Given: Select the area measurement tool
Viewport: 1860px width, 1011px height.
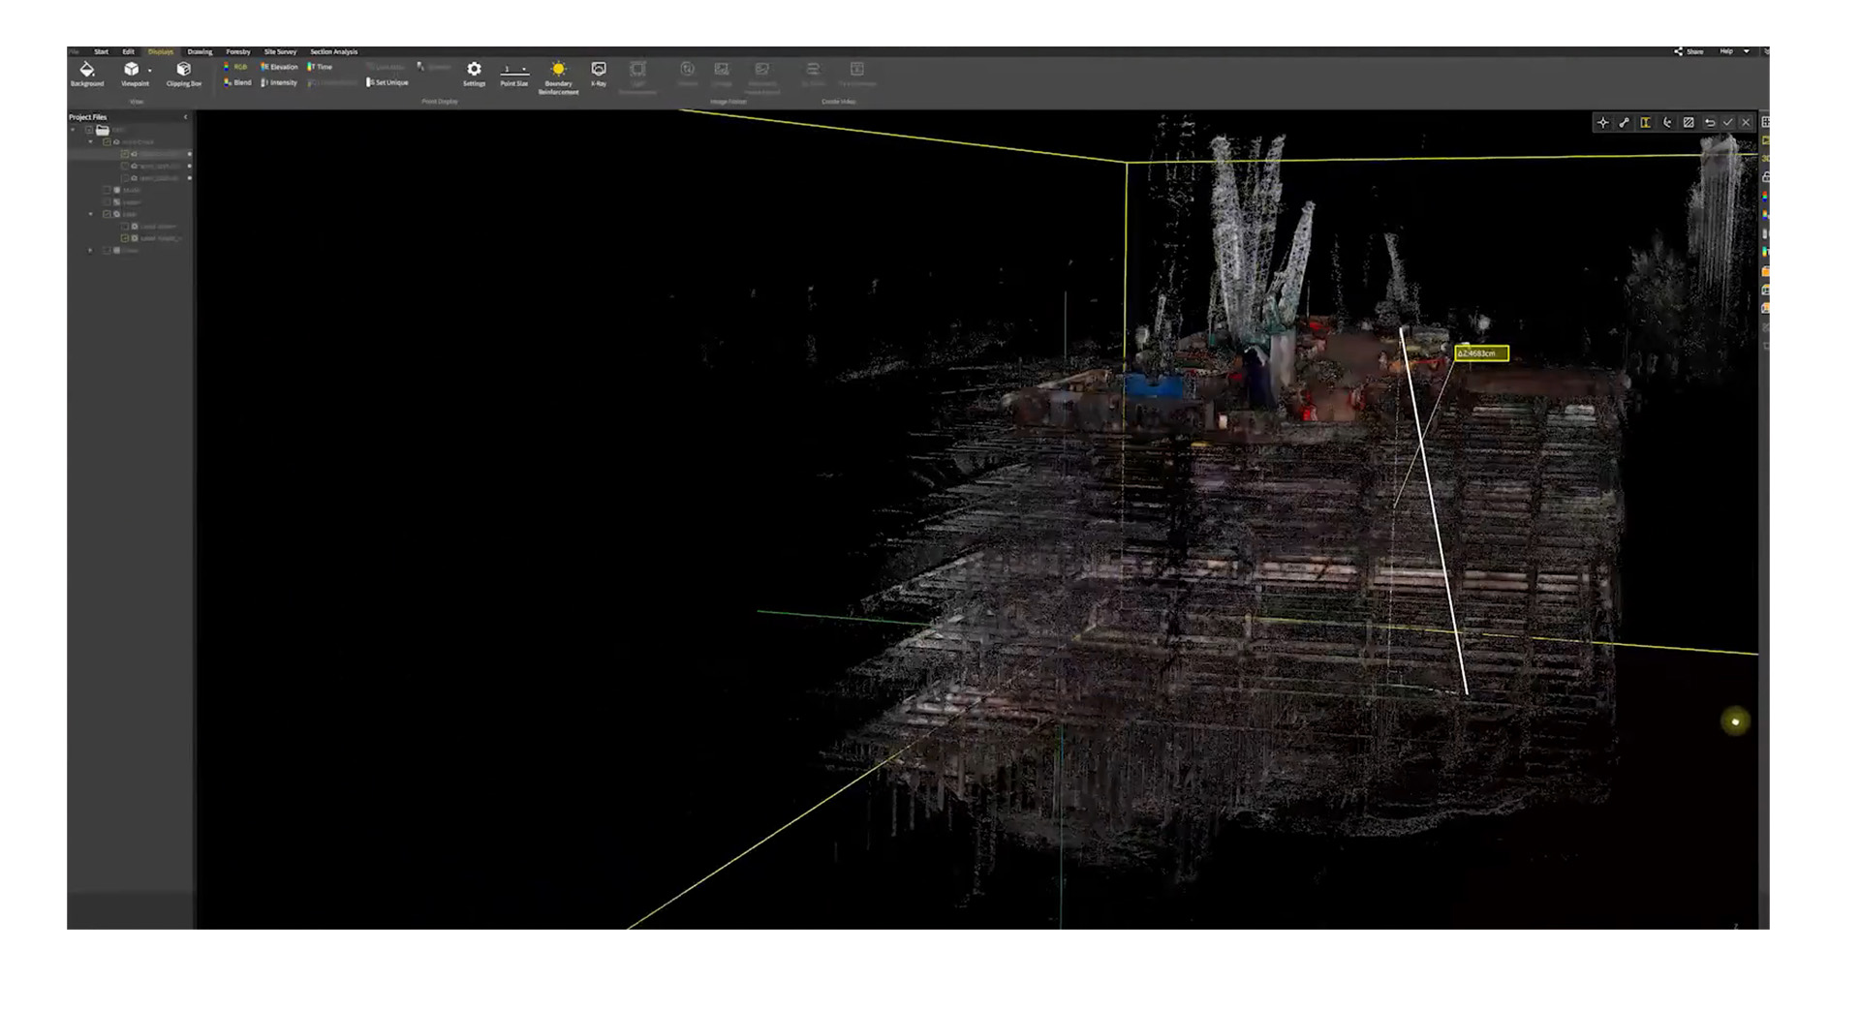Looking at the screenshot, I should [x=1689, y=123].
